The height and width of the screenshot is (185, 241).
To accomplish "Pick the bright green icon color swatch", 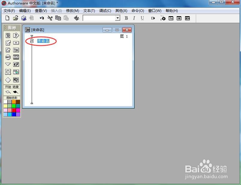I will point(14,106).
